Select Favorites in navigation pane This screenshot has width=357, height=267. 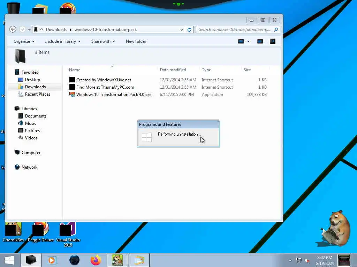point(30,72)
